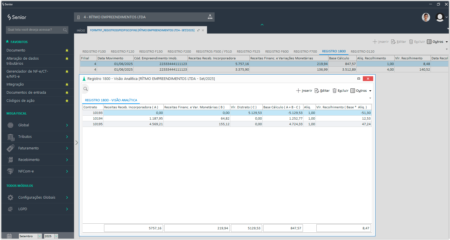This screenshot has width=450, height=240.
Task: Open the calendar icon in bottom bar
Action: coord(9,236)
